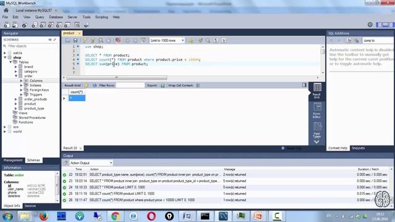Image resolution: width=395 pixels, height=222 pixels.
Task: Create new table toolbar icon
Action: tap(43, 25)
